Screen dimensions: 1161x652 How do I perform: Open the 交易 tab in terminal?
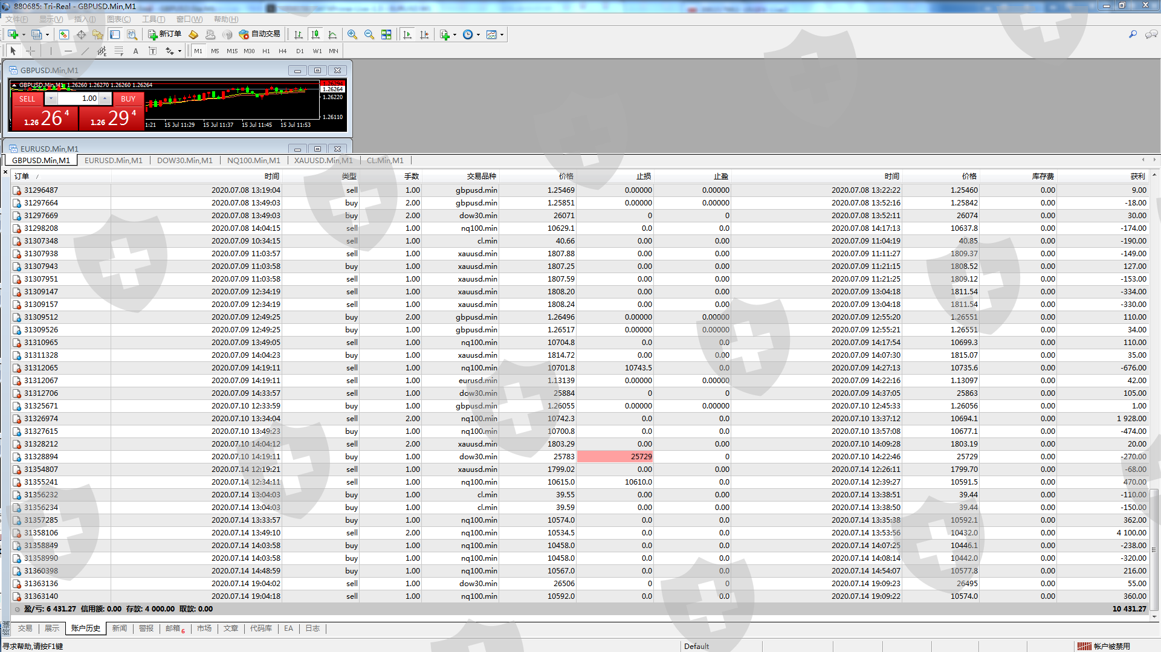pyautogui.click(x=25, y=628)
